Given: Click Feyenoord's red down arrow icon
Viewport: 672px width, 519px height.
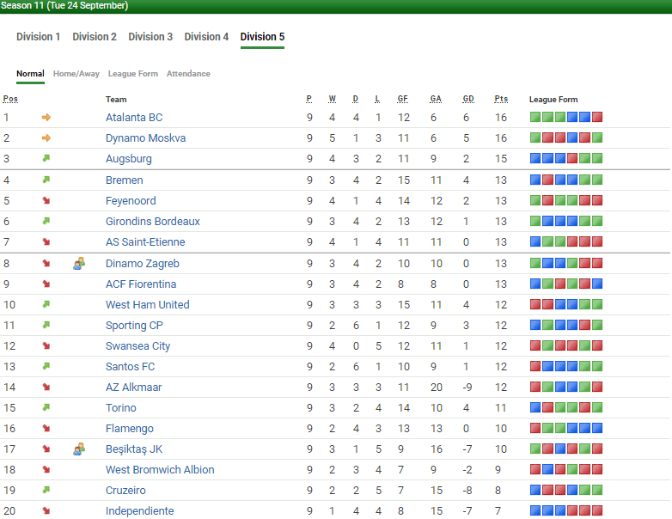Looking at the screenshot, I should (x=46, y=200).
